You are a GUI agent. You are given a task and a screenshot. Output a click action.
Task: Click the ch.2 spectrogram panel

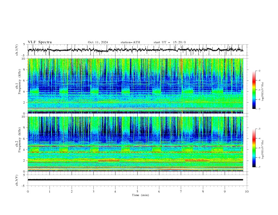(135, 144)
